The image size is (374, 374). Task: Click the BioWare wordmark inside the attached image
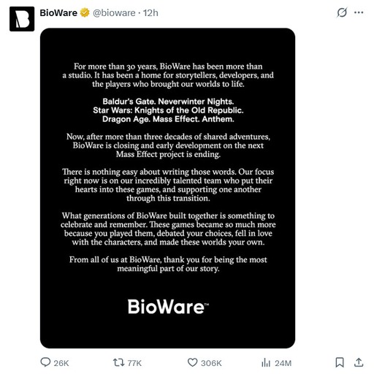[x=168, y=307]
